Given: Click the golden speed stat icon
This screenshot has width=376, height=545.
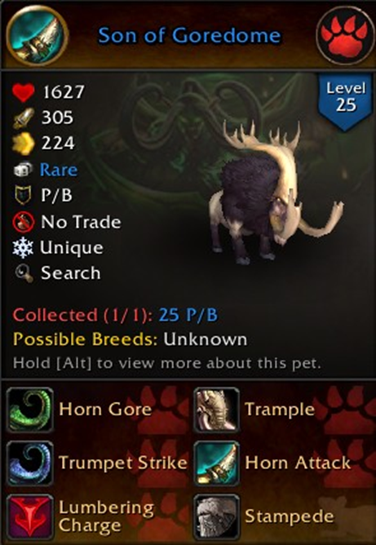Looking at the screenshot, I should [24, 144].
